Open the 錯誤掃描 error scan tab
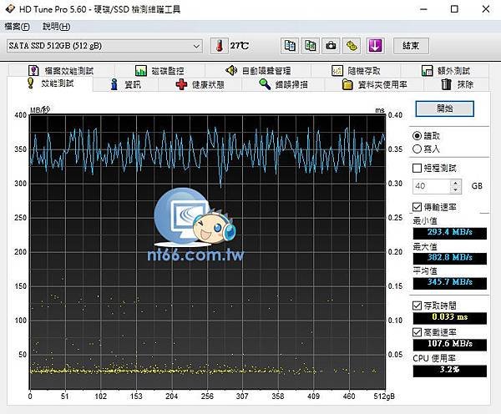The width and height of the screenshot is (501, 414). (x=283, y=84)
